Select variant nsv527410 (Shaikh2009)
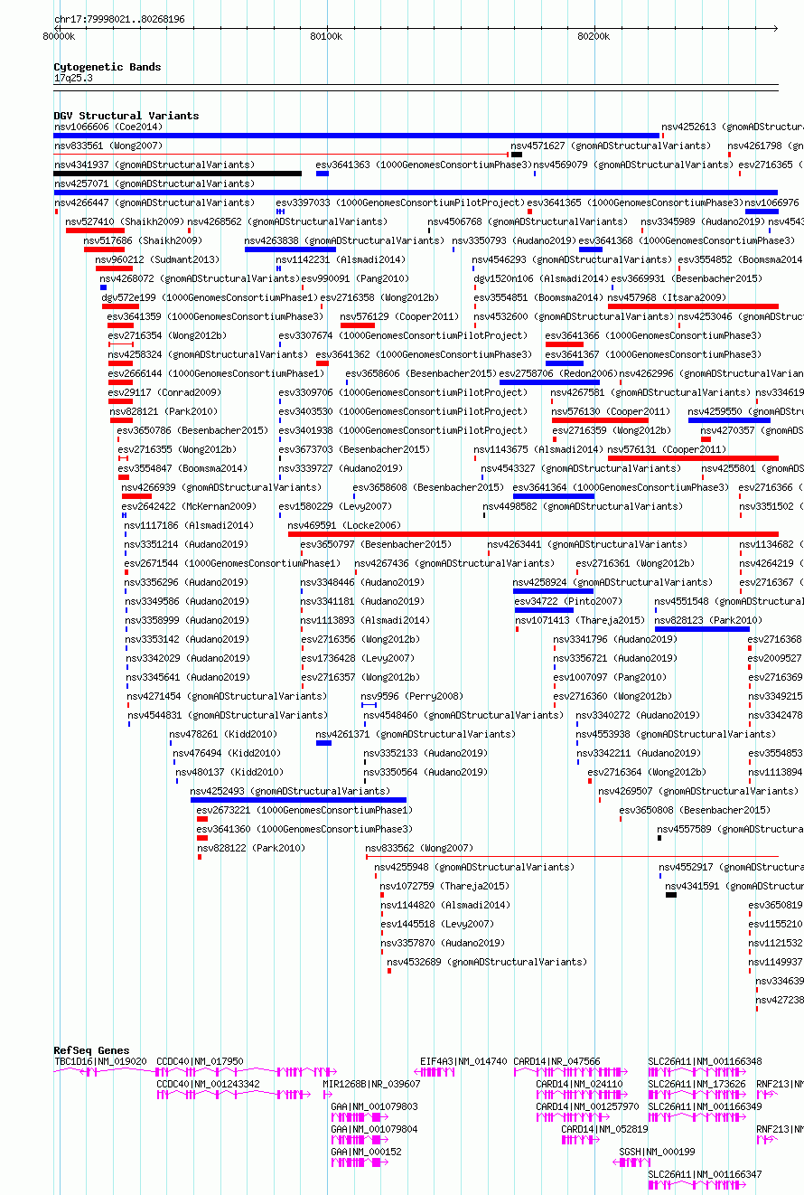The width and height of the screenshot is (804, 1195). (125, 221)
